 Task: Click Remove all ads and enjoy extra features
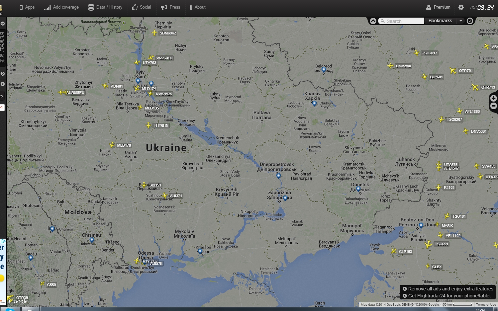coord(448,289)
